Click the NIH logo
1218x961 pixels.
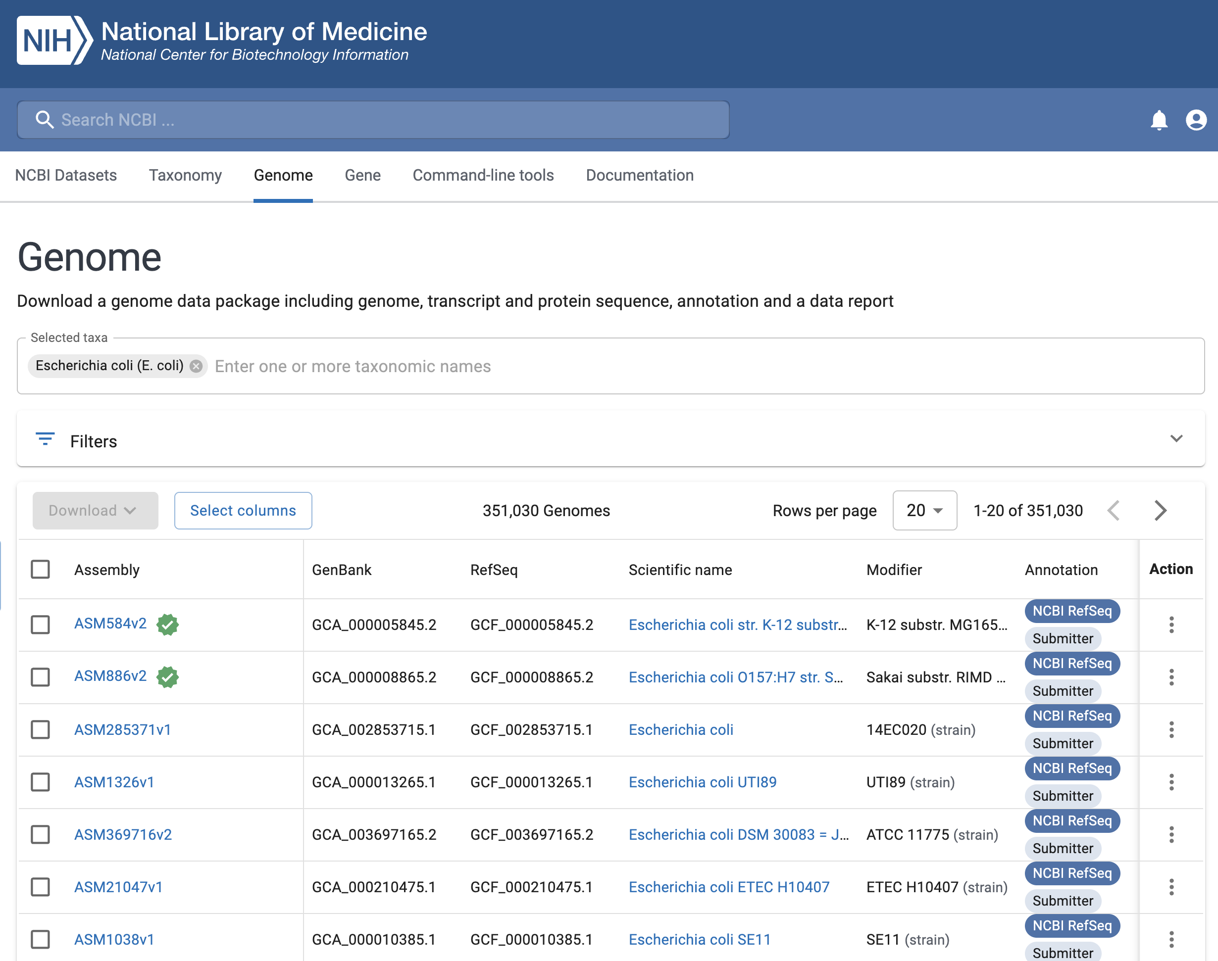point(54,41)
